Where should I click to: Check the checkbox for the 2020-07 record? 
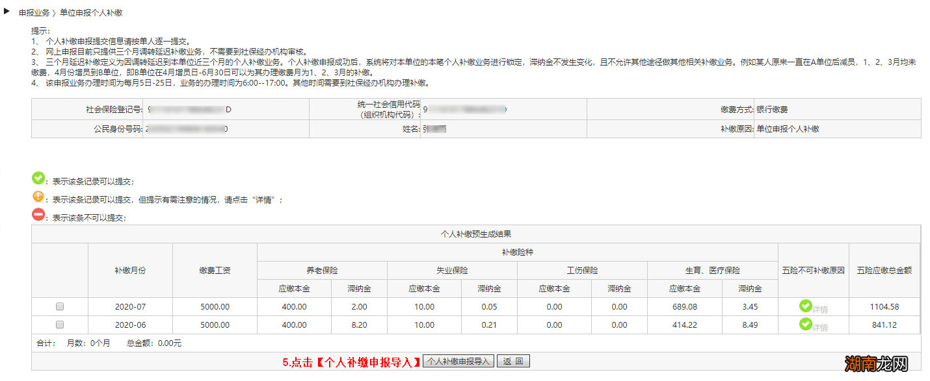click(59, 306)
